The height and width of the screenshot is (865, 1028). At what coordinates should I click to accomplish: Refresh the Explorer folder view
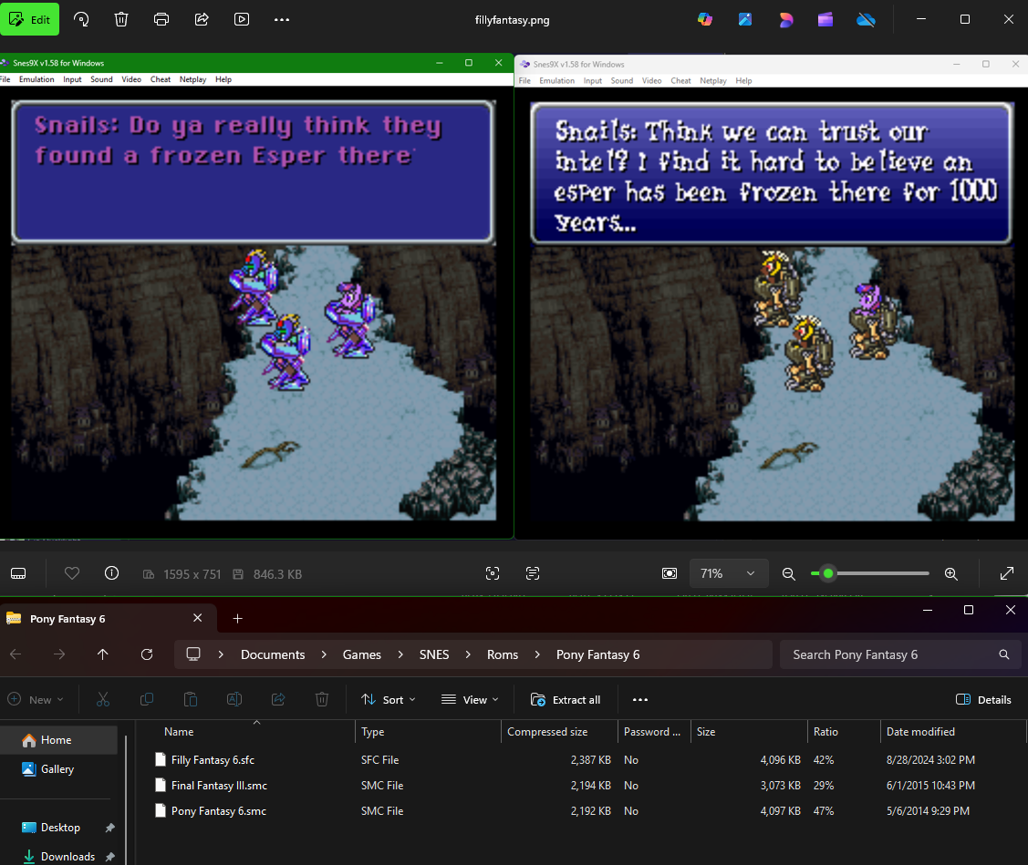coord(147,654)
